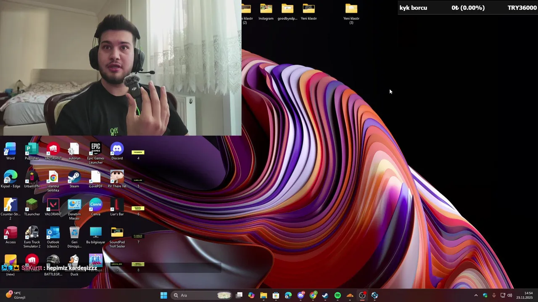Open TLauncher Minecraft shortcut

pyautogui.click(x=32, y=207)
